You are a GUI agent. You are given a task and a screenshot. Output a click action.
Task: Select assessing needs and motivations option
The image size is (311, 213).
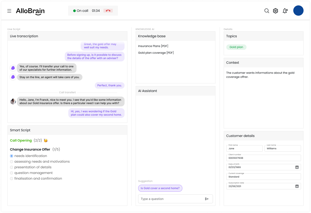pos(12,162)
